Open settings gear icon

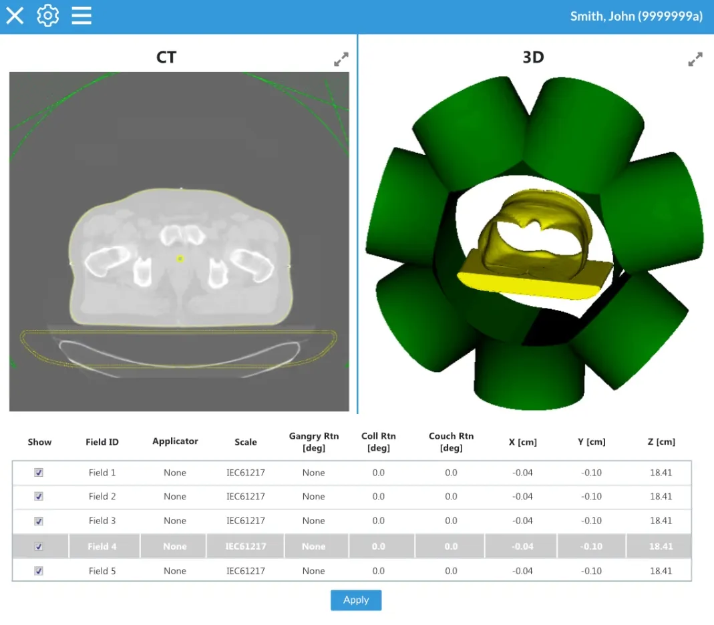point(48,16)
